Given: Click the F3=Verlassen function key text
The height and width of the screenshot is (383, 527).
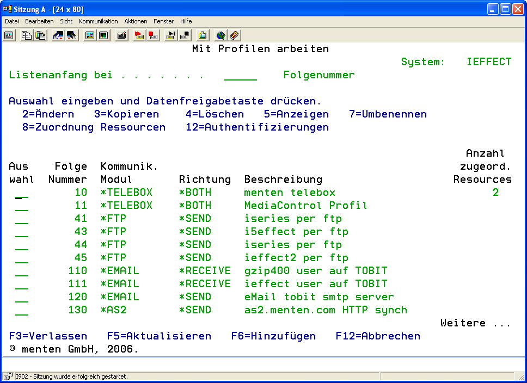Looking at the screenshot, I should (x=48, y=336).
